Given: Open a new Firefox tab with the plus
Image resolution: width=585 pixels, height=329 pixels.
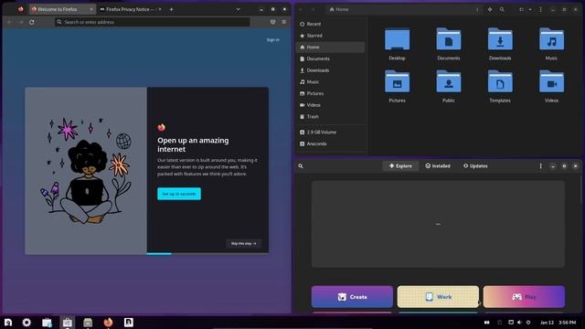Looking at the screenshot, I should click(x=171, y=9).
